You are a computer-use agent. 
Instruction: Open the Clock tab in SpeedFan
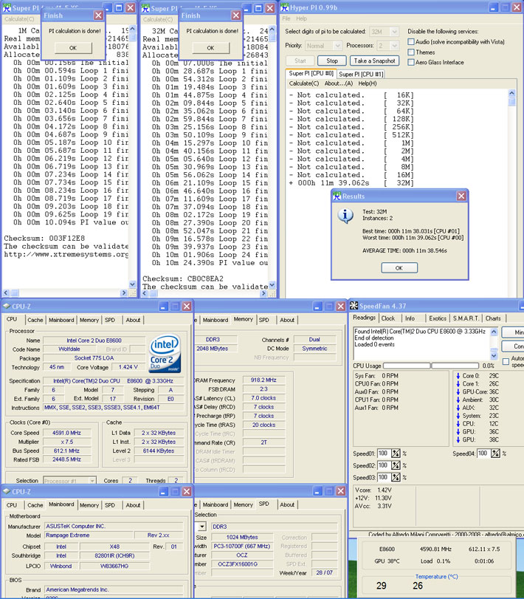pos(388,318)
